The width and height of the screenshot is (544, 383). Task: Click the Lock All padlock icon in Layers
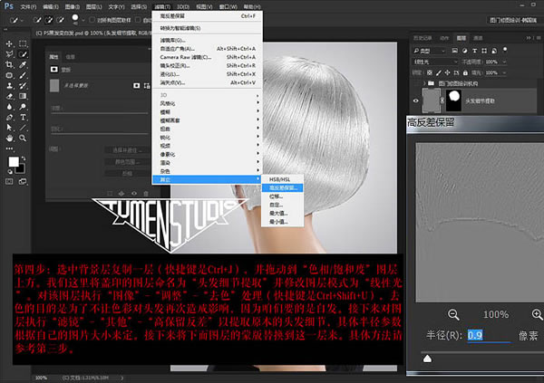pyautogui.click(x=465, y=72)
